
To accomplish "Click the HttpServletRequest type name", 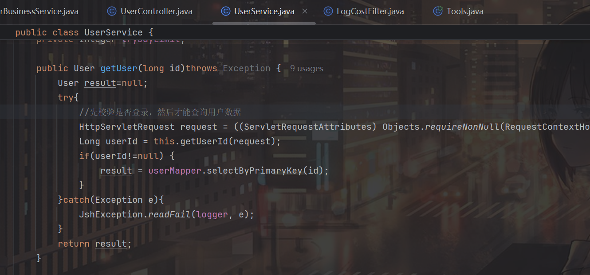I will pyautogui.click(x=127, y=127).
